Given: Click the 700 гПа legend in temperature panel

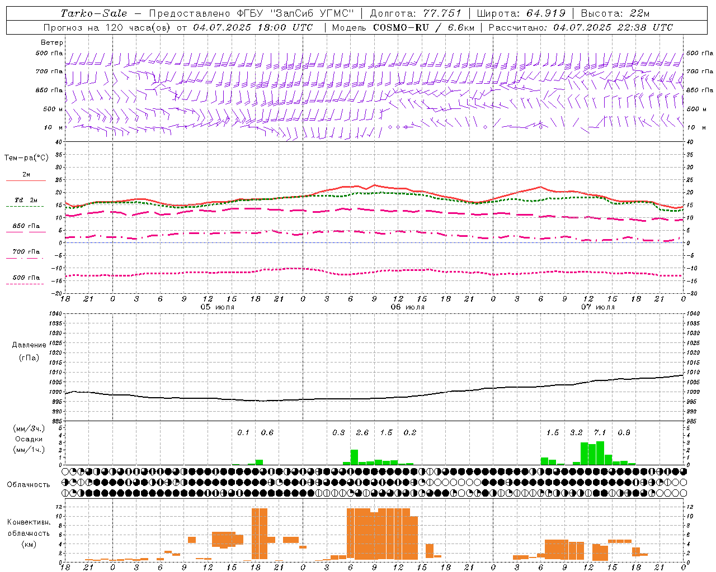Looking at the screenshot, I should [26, 252].
